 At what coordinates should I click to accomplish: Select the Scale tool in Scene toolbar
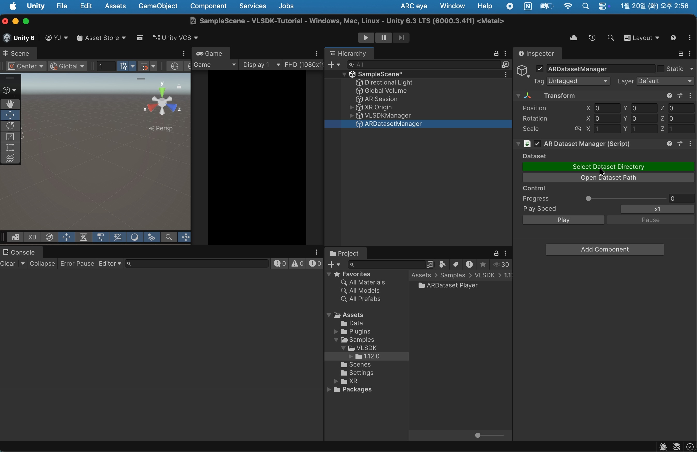tap(10, 137)
